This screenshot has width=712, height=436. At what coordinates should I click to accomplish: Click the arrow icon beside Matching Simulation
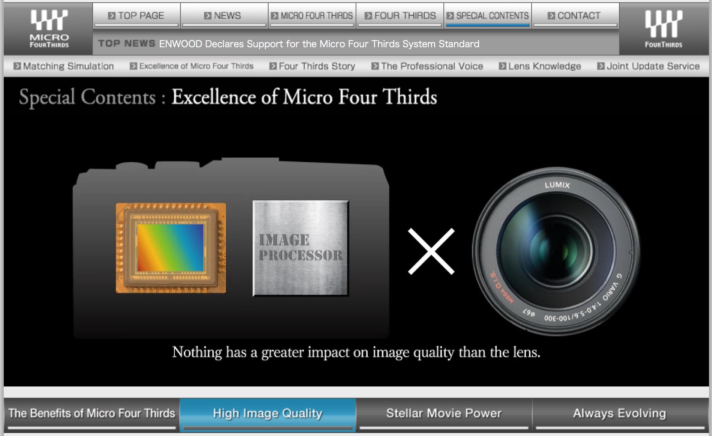point(17,66)
